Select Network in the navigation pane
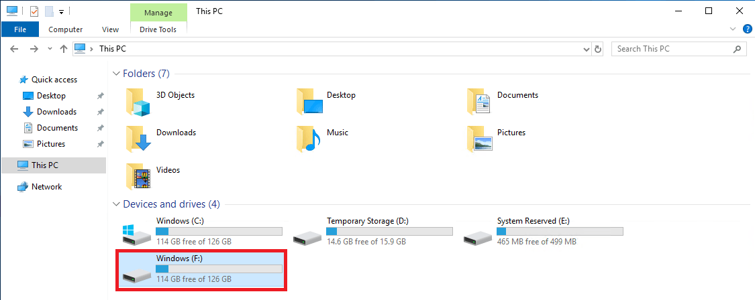Screen dimensions: 755x300 click(47, 187)
